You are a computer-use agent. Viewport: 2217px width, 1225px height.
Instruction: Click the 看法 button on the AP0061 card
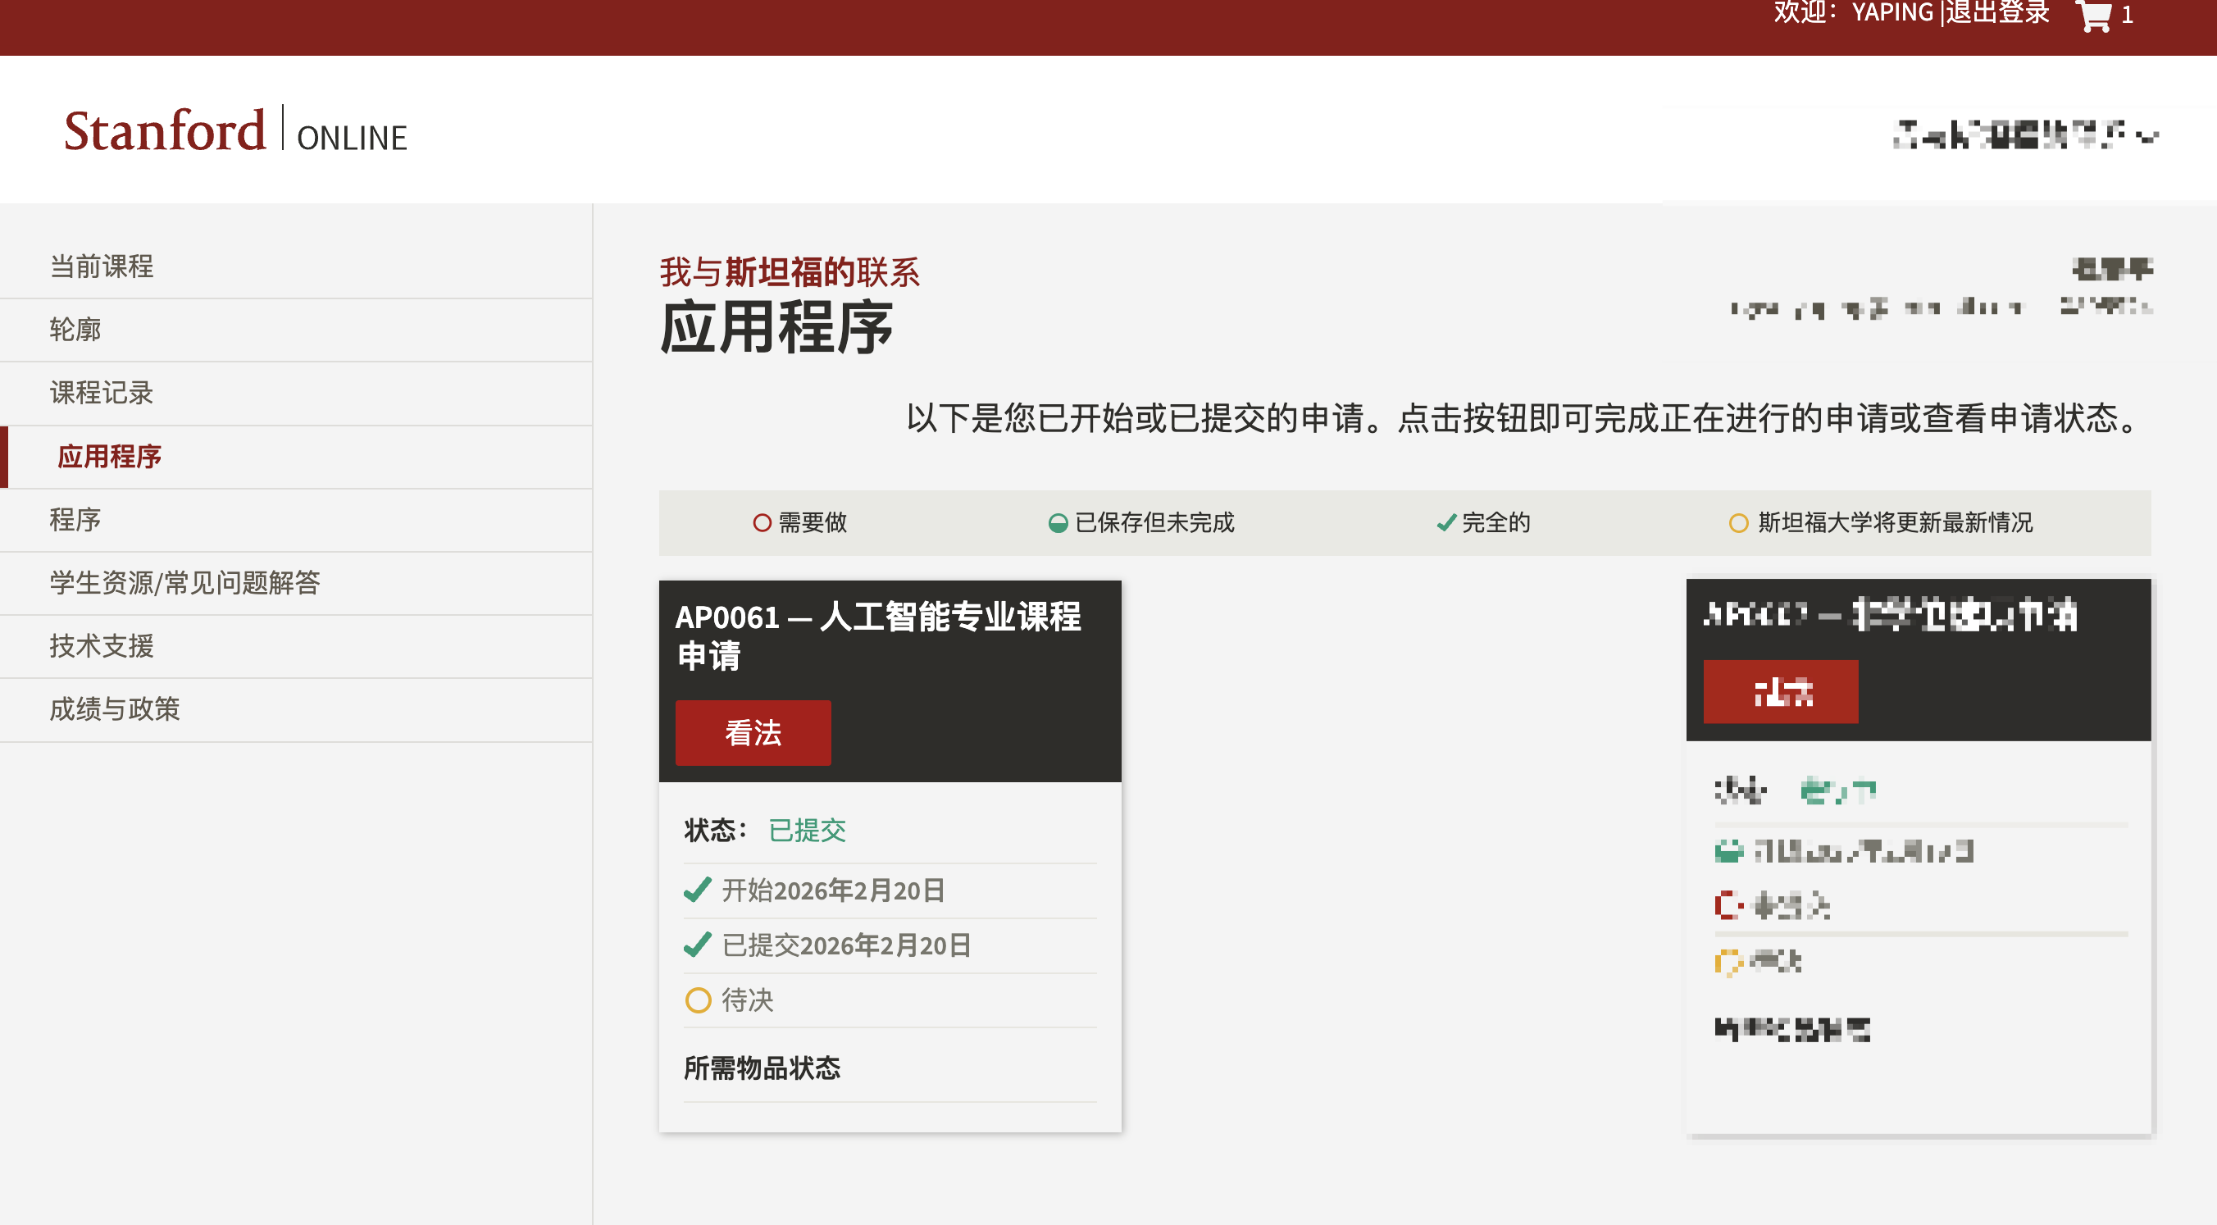753,732
